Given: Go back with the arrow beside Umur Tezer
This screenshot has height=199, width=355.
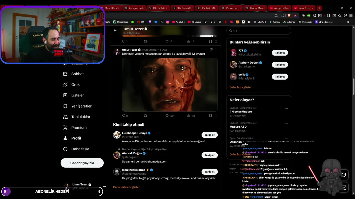Looking at the screenshot, I should click(x=115, y=30).
